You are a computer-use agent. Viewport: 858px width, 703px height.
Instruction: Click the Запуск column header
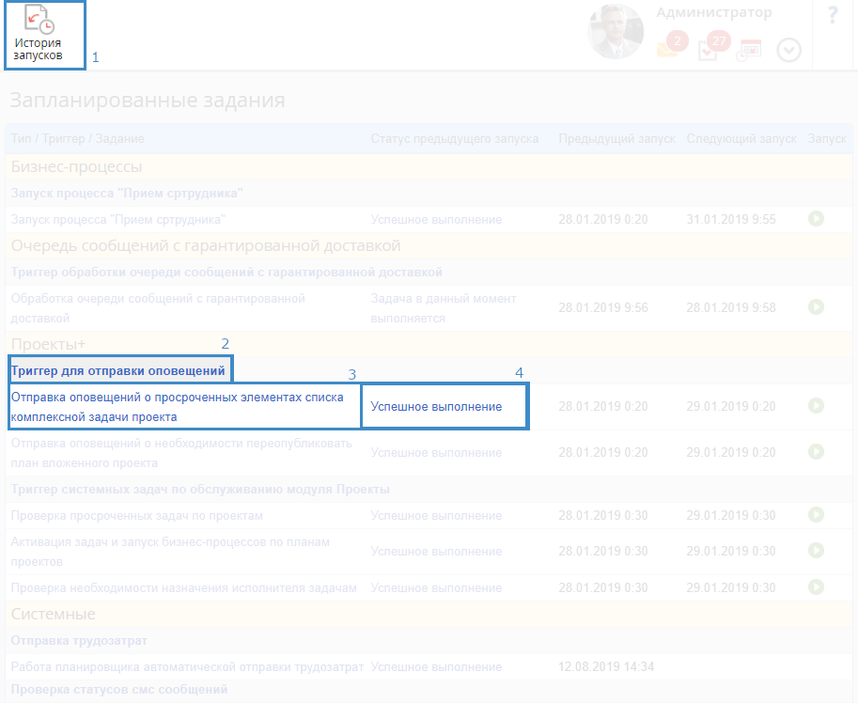point(827,139)
